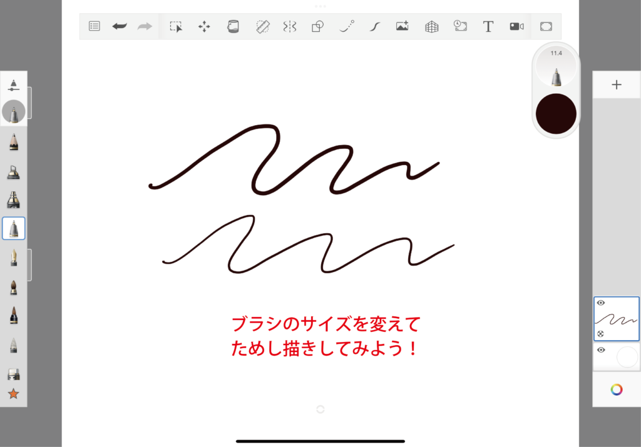641x447 pixels.
Task: Open the brush library star icon
Action: coord(14,393)
